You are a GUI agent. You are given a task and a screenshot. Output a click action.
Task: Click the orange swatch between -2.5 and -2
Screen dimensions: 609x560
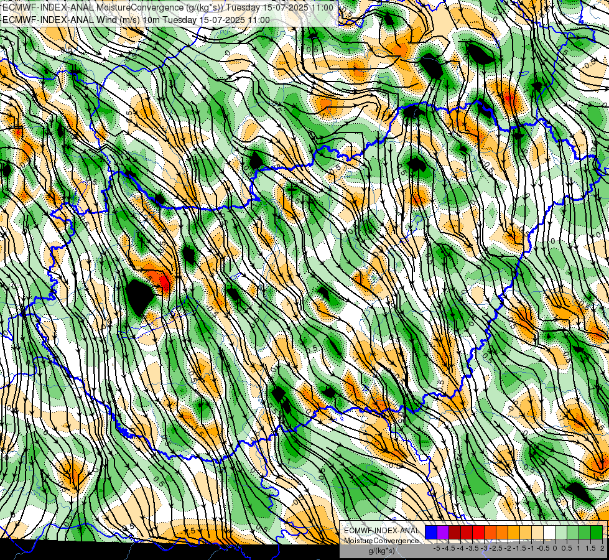[x=502, y=532]
